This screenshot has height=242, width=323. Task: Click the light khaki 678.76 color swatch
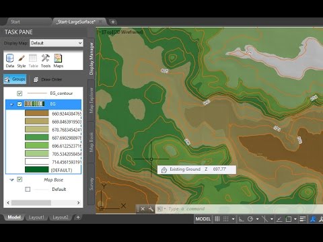pyautogui.click(x=37, y=129)
